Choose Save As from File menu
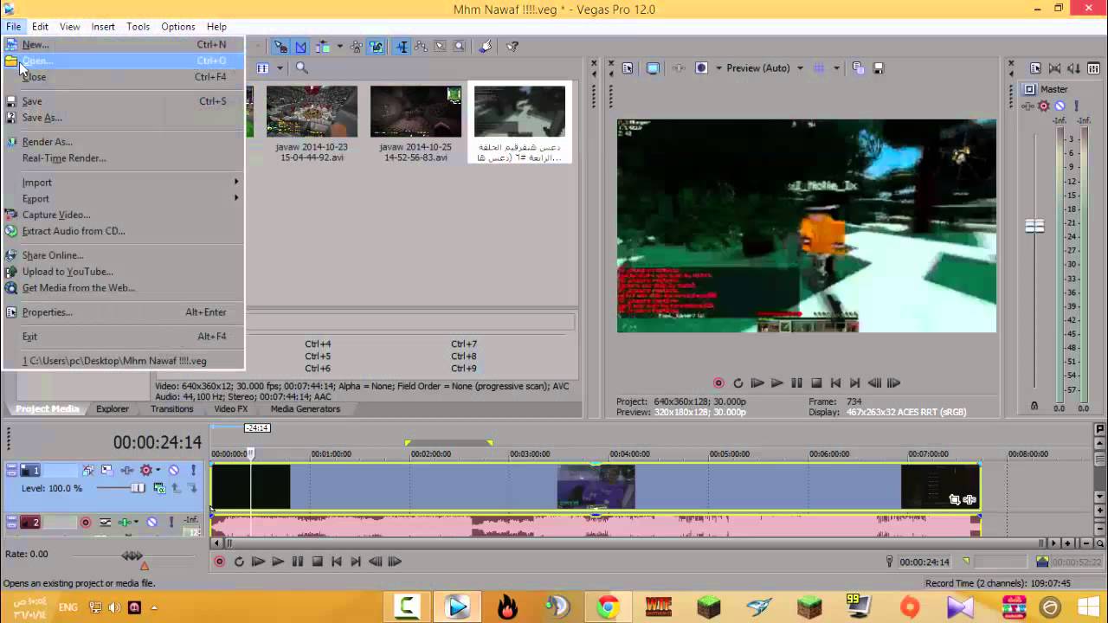Image resolution: width=1108 pixels, height=623 pixels. 123,118
